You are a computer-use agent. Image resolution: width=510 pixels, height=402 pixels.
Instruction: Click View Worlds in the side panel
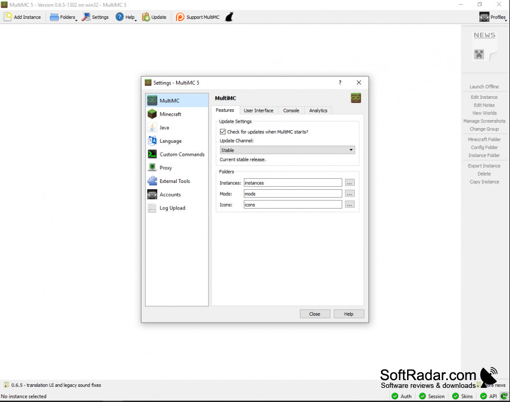point(484,113)
